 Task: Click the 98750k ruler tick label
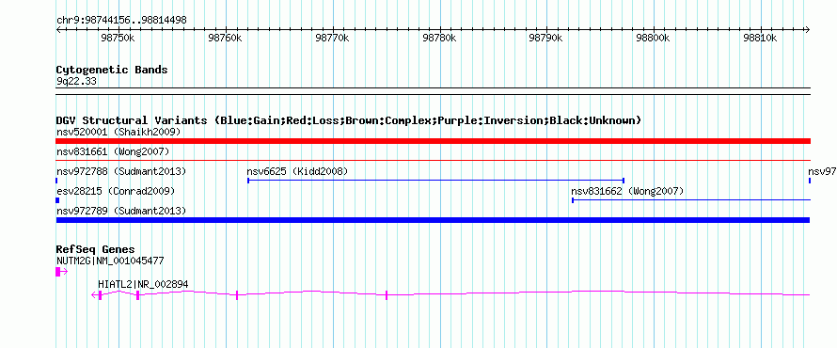click(118, 38)
